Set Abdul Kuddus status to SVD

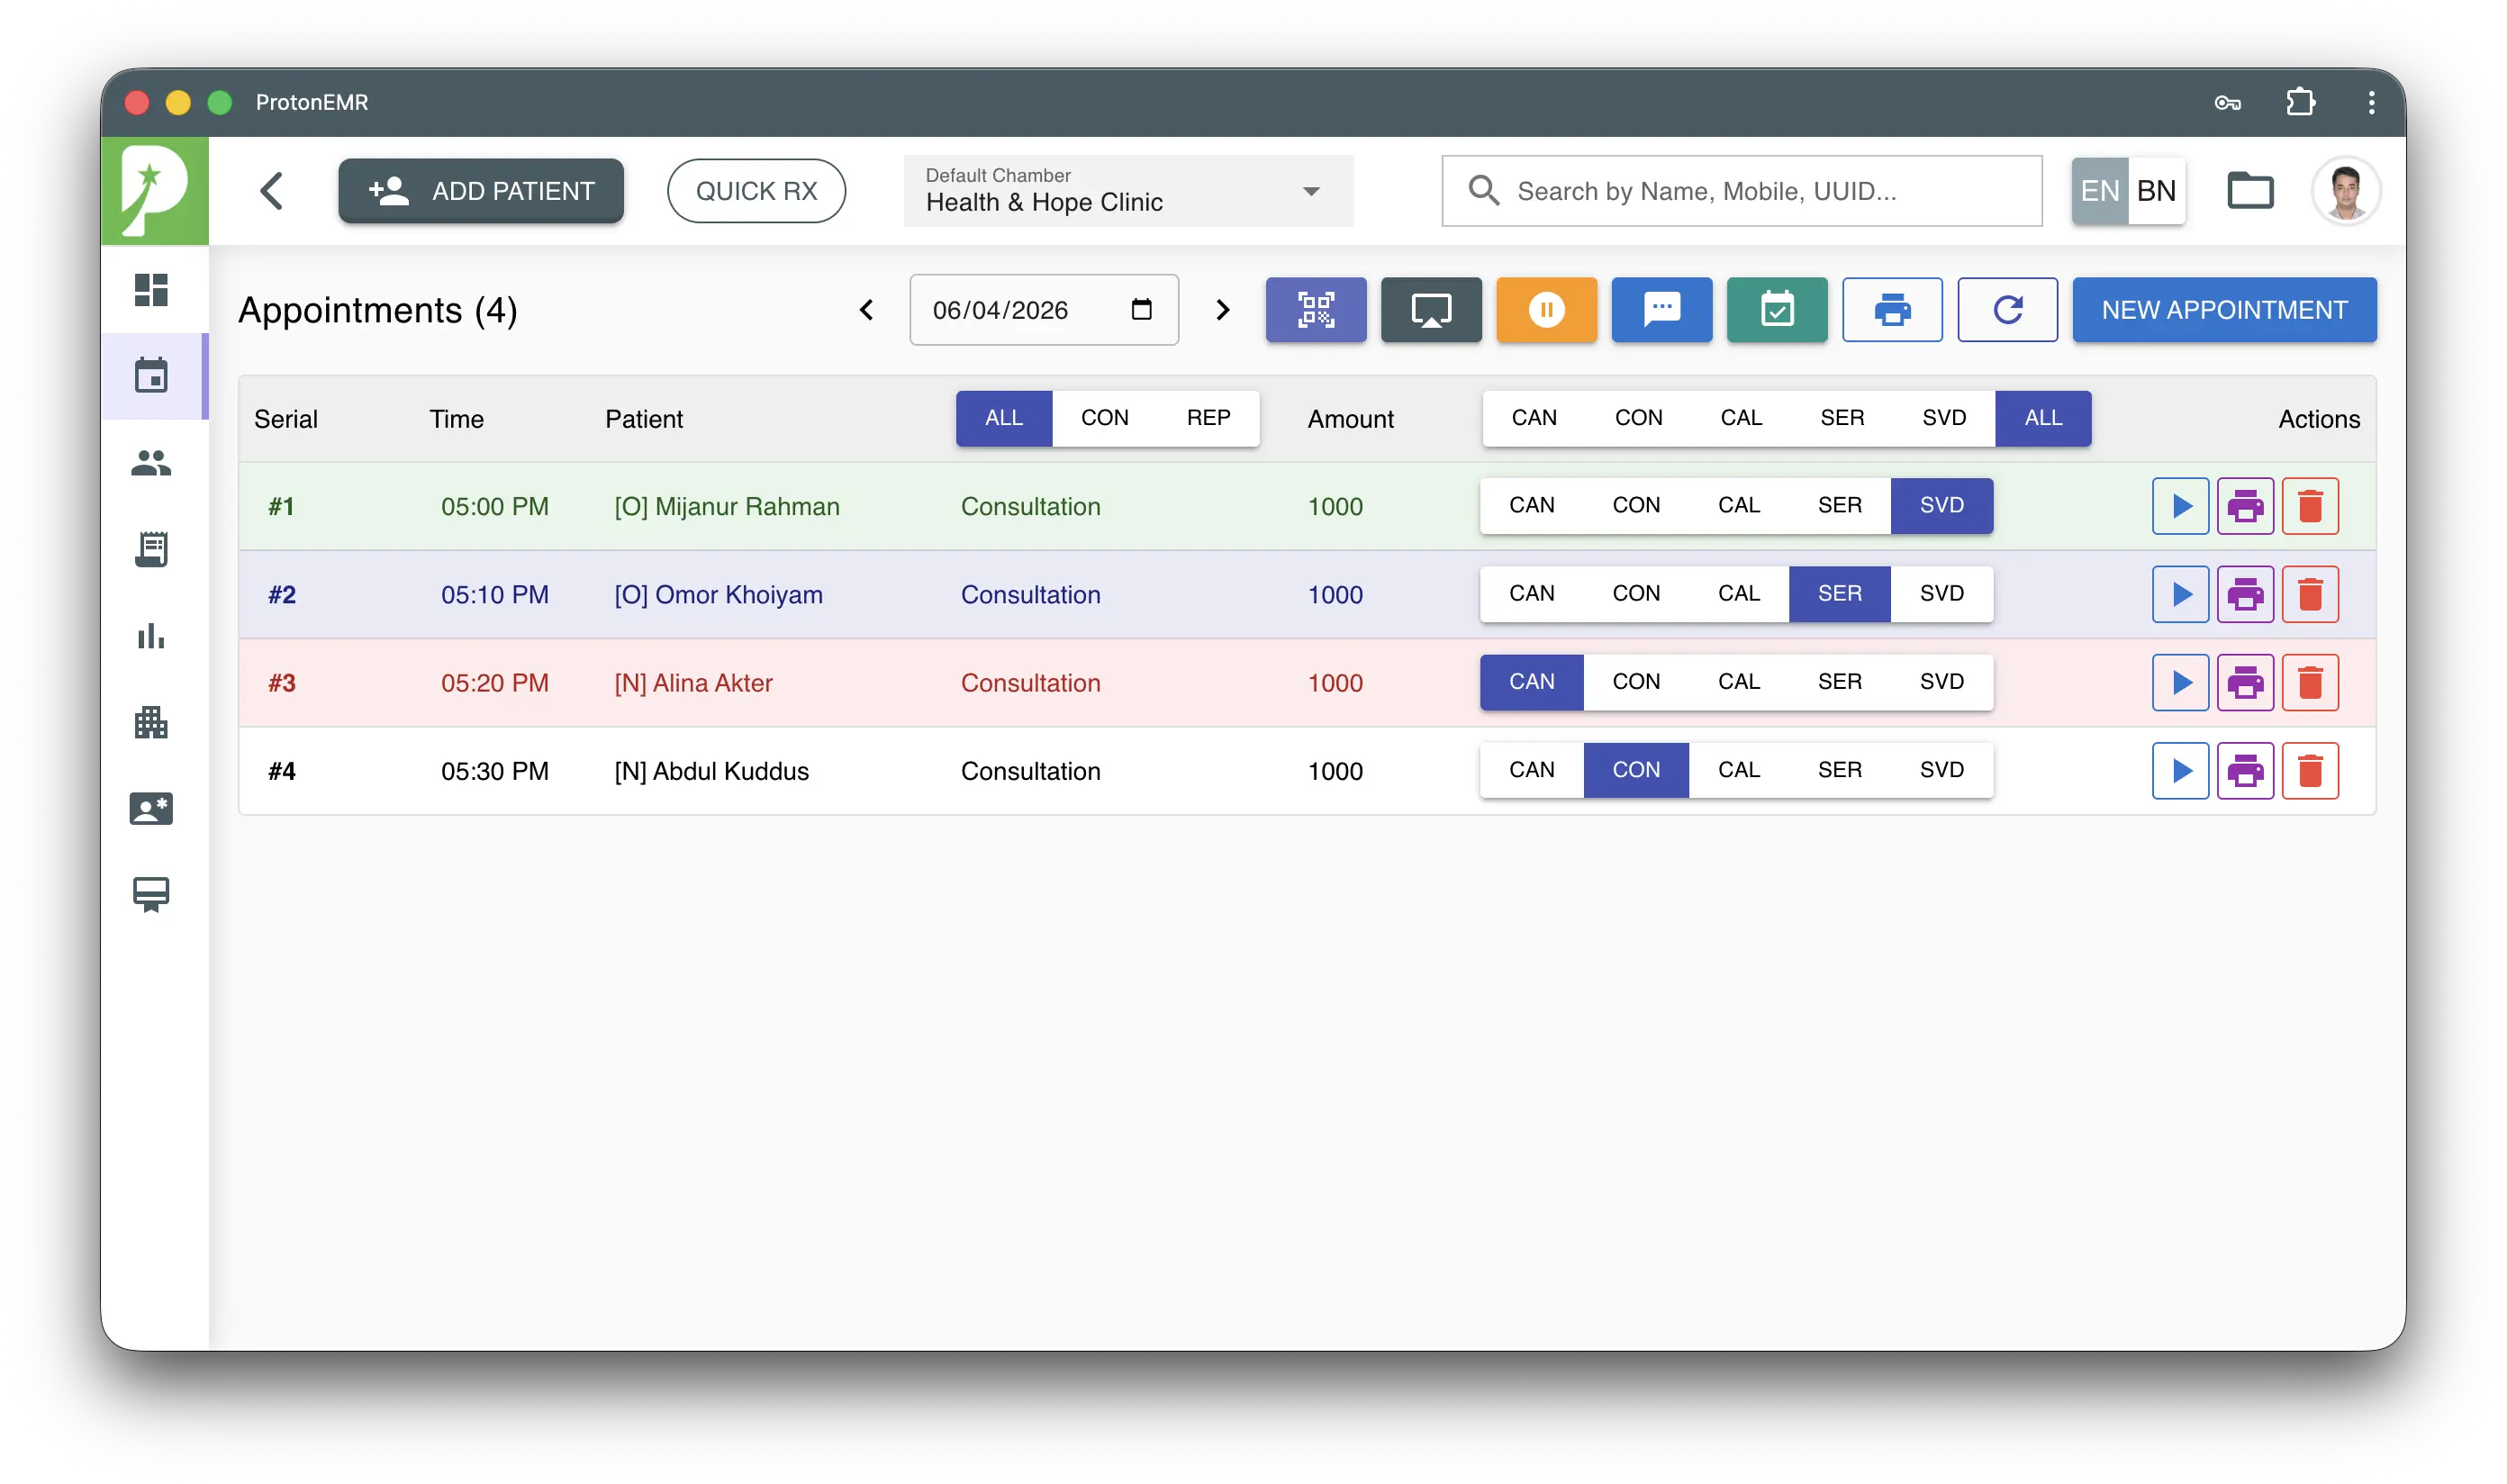(x=1941, y=771)
